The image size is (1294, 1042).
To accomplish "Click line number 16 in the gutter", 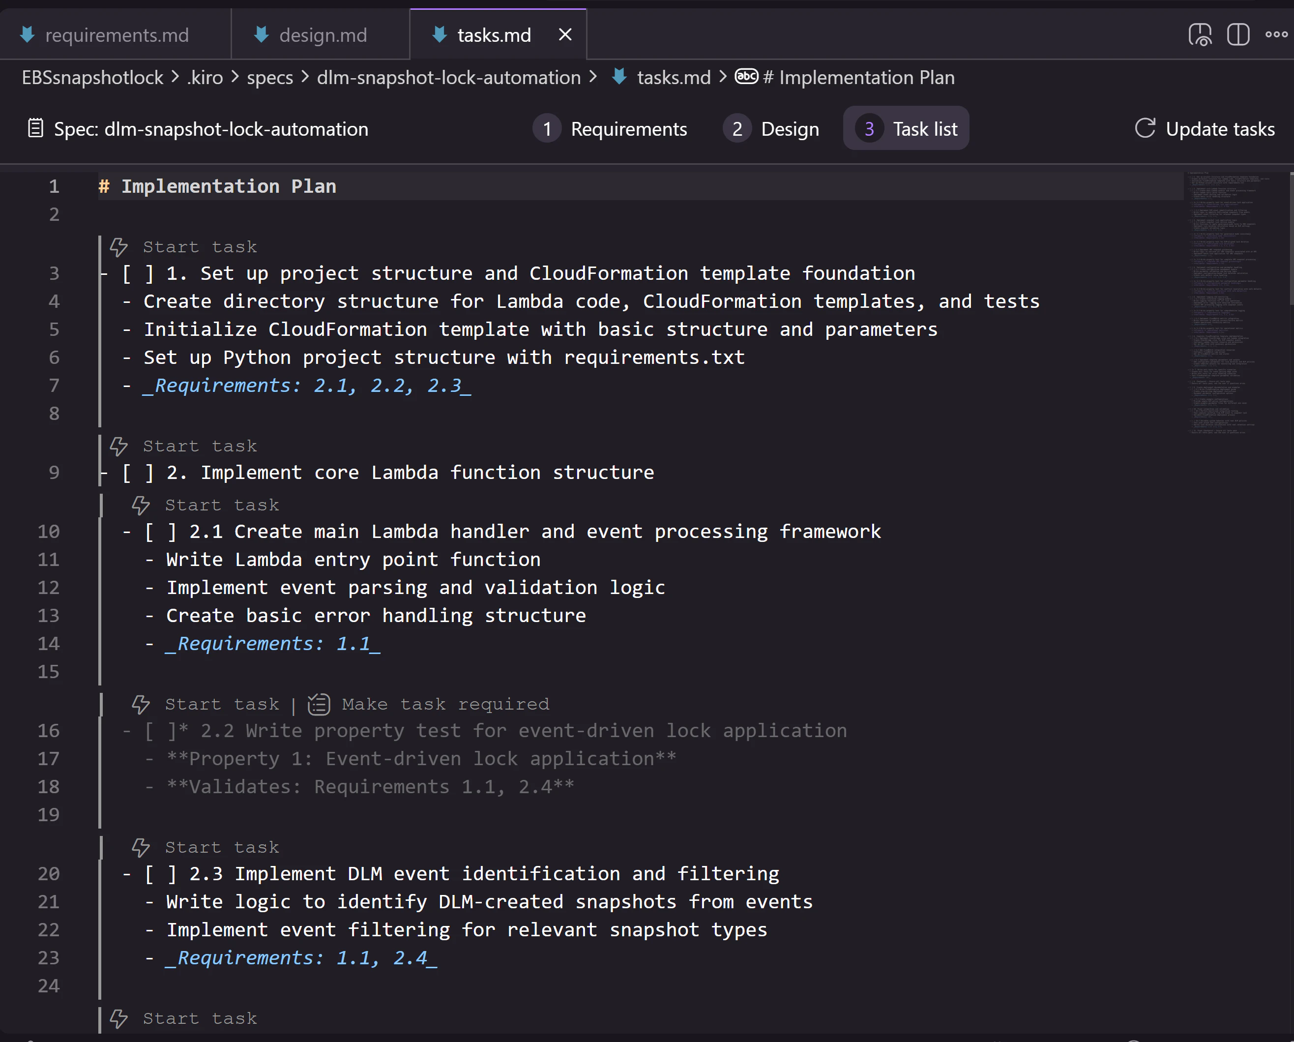I will coord(49,730).
